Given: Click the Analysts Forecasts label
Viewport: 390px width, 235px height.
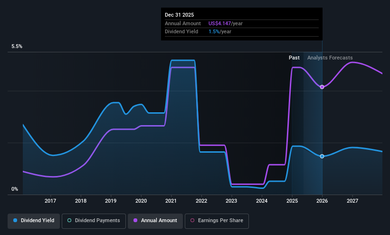Looking at the screenshot, I should tap(330, 58).
